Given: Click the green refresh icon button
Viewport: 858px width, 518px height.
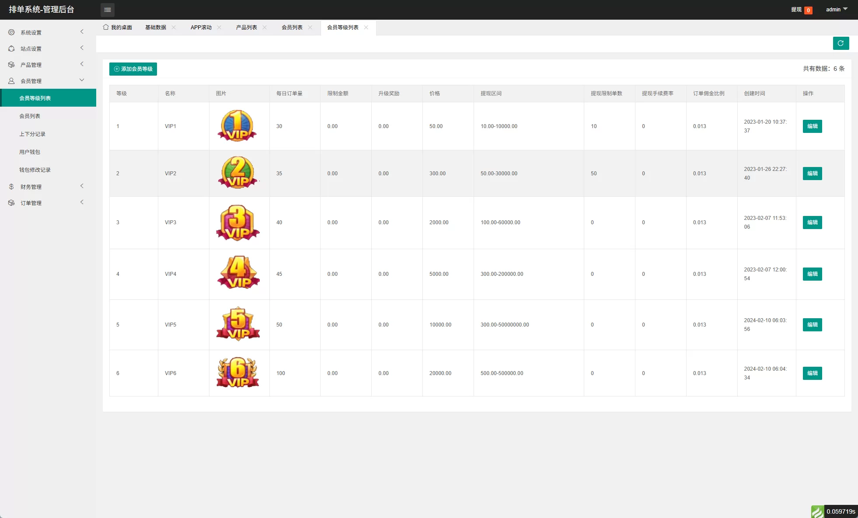Looking at the screenshot, I should [841, 43].
